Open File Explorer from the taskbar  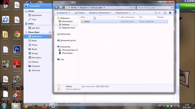coord(16,106)
